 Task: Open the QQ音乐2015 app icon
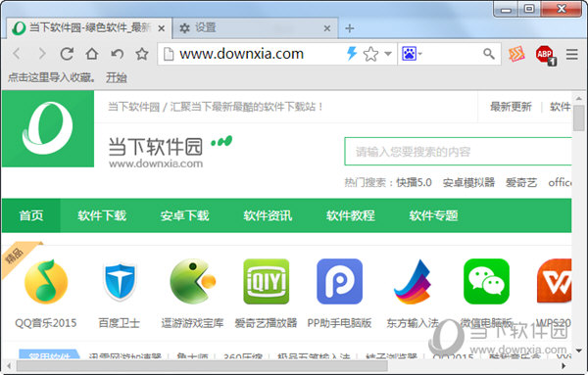(x=46, y=281)
